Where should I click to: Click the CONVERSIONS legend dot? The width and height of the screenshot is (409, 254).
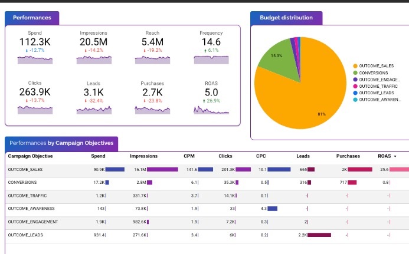354,72
